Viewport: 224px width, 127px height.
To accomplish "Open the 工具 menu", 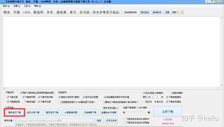I will [x=27, y=6].
